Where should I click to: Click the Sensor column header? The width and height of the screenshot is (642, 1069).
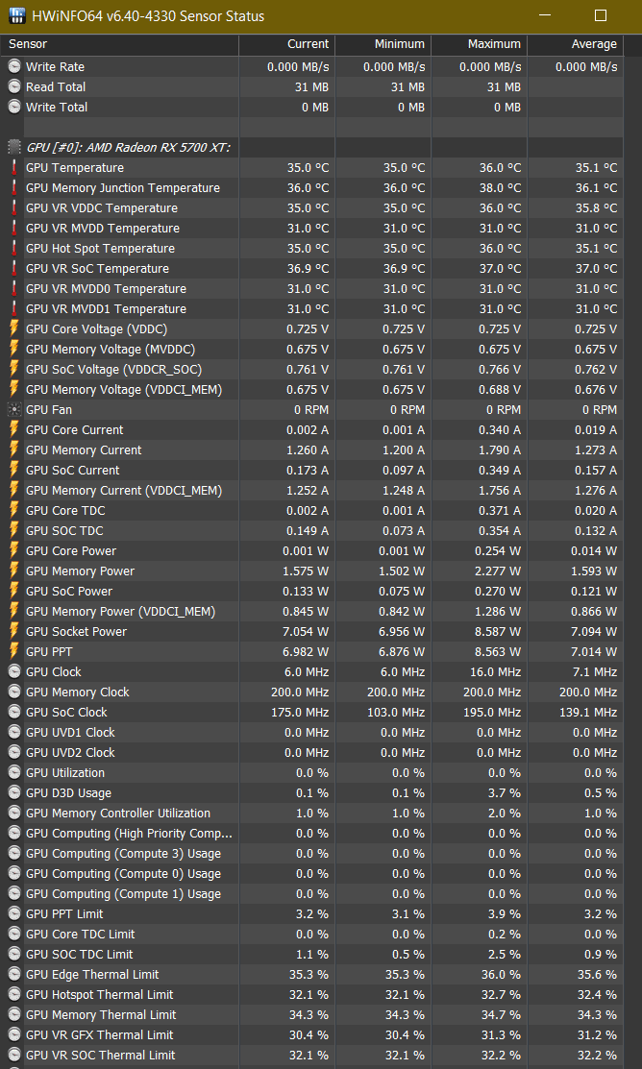pos(120,44)
